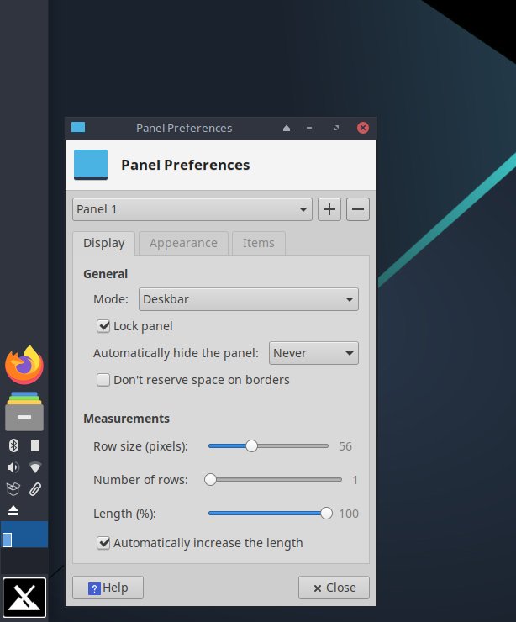Click the Bluetooth tray icon
This screenshot has width=516, height=622.
pos(13,445)
